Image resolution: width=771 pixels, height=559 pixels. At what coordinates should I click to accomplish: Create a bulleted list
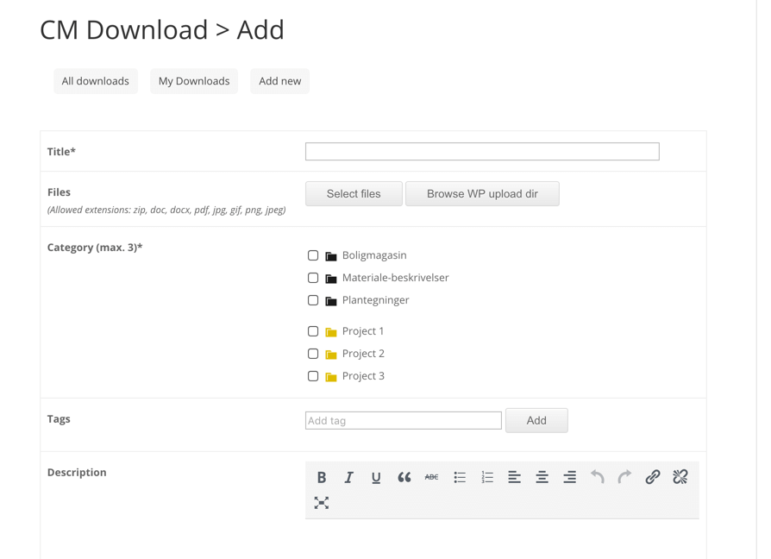[x=460, y=477]
